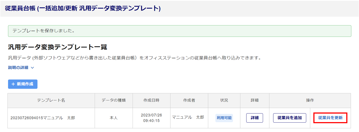Click the 作成者 column header

pyautogui.click(x=189, y=100)
